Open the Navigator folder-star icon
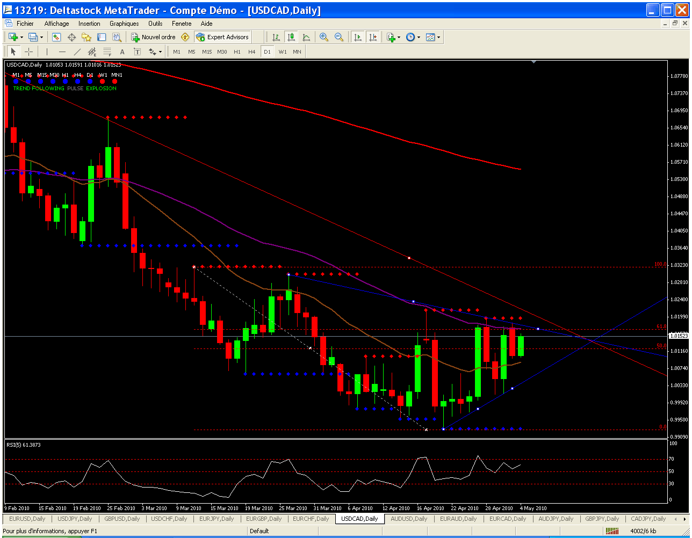Viewport: 692px width, 538px height. pyautogui.click(x=86, y=37)
